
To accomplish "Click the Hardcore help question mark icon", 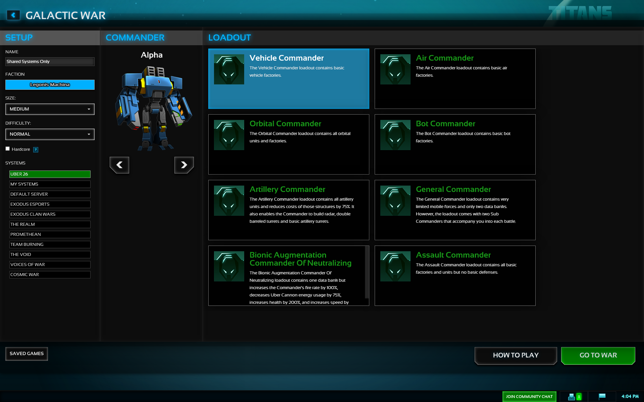I will click(36, 150).
